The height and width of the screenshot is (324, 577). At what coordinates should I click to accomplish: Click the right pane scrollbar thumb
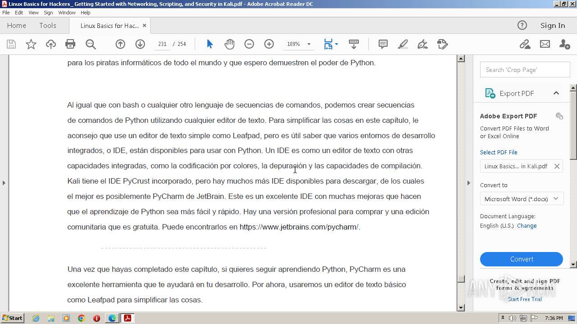click(573, 125)
